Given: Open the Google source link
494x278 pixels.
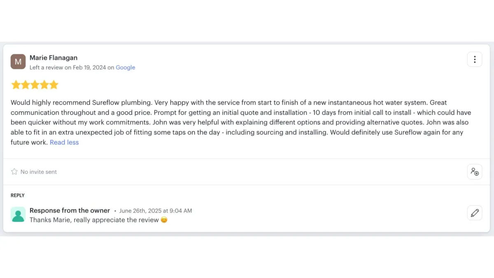Looking at the screenshot, I should (x=125, y=68).
